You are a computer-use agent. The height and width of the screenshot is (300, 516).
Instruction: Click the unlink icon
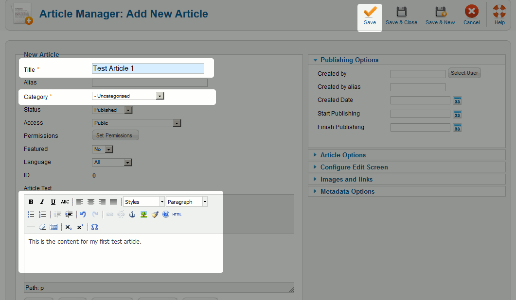(121, 215)
